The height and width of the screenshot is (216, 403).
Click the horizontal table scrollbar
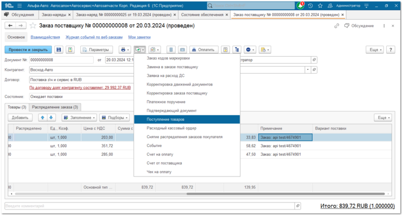285,194
